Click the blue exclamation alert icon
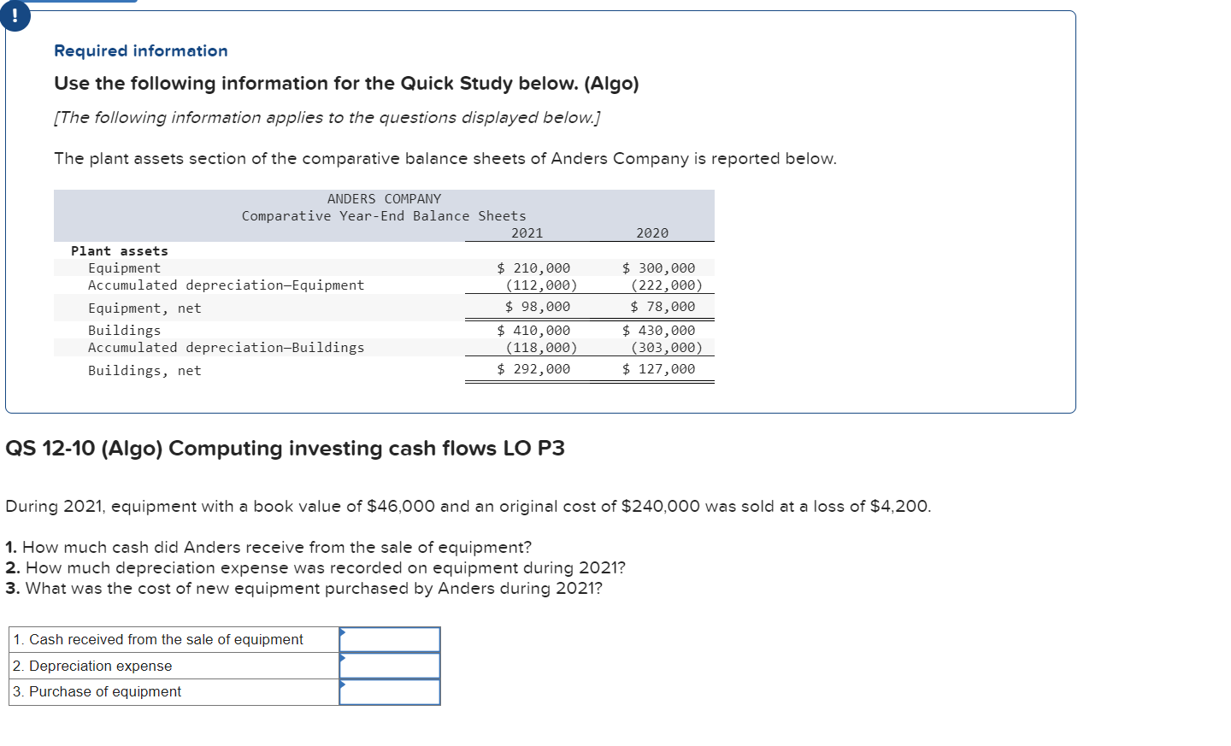This screenshot has height=746, width=1231. click(x=15, y=15)
